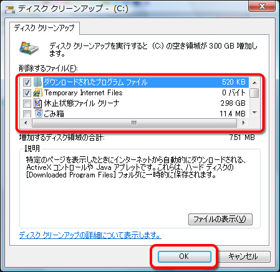Click the horizontal scroll right arrow
This screenshot has height=272, width=280.
click(243, 123)
